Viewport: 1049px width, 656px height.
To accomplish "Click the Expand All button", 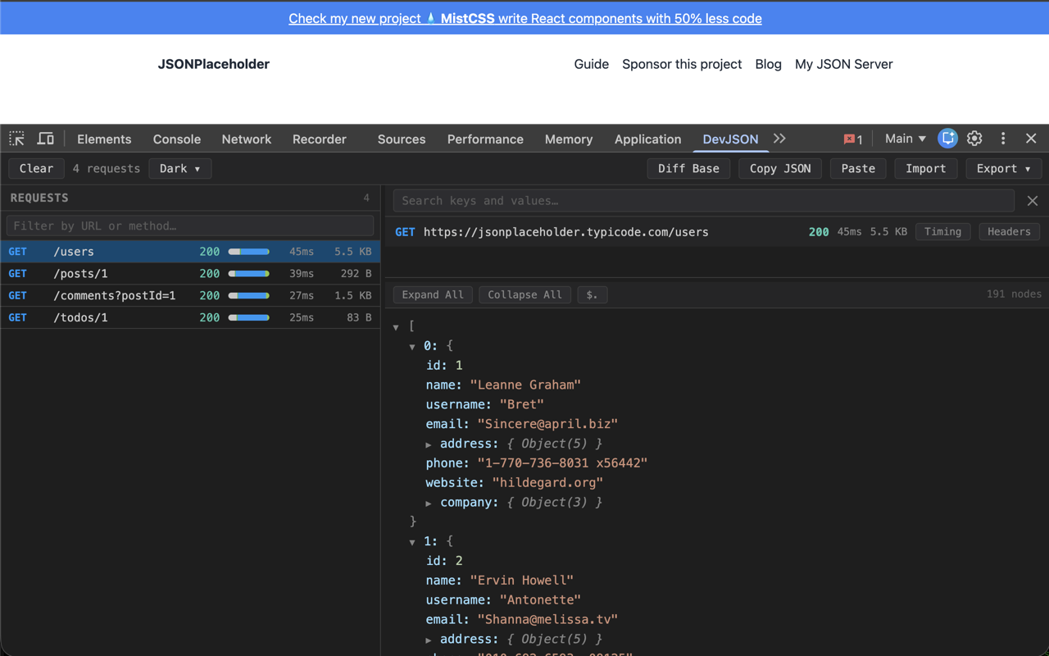I will pyautogui.click(x=432, y=294).
